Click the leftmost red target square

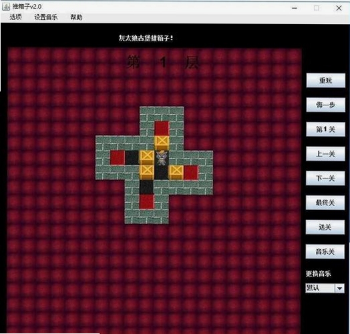(x=118, y=158)
